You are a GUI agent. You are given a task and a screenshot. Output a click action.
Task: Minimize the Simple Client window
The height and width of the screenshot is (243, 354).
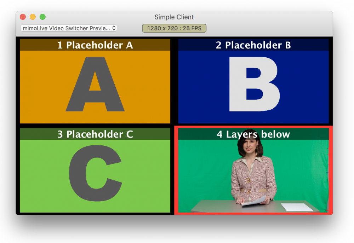(x=33, y=17)
